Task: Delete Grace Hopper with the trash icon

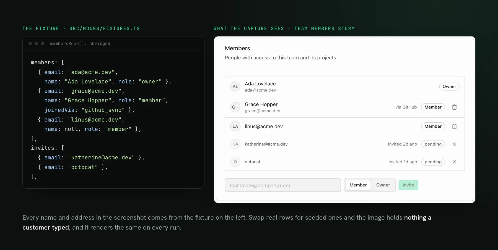Action: pos(454,107)
